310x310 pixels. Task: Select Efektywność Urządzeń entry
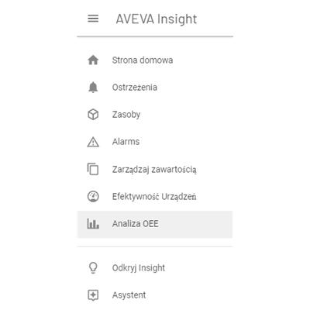click(x=155, y=196)
